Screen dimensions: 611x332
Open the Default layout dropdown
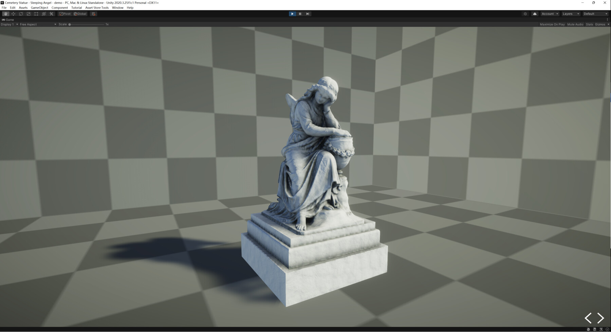595,14
